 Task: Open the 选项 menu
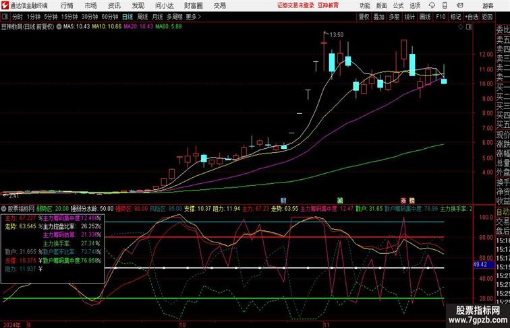click(x=415, y=5)
